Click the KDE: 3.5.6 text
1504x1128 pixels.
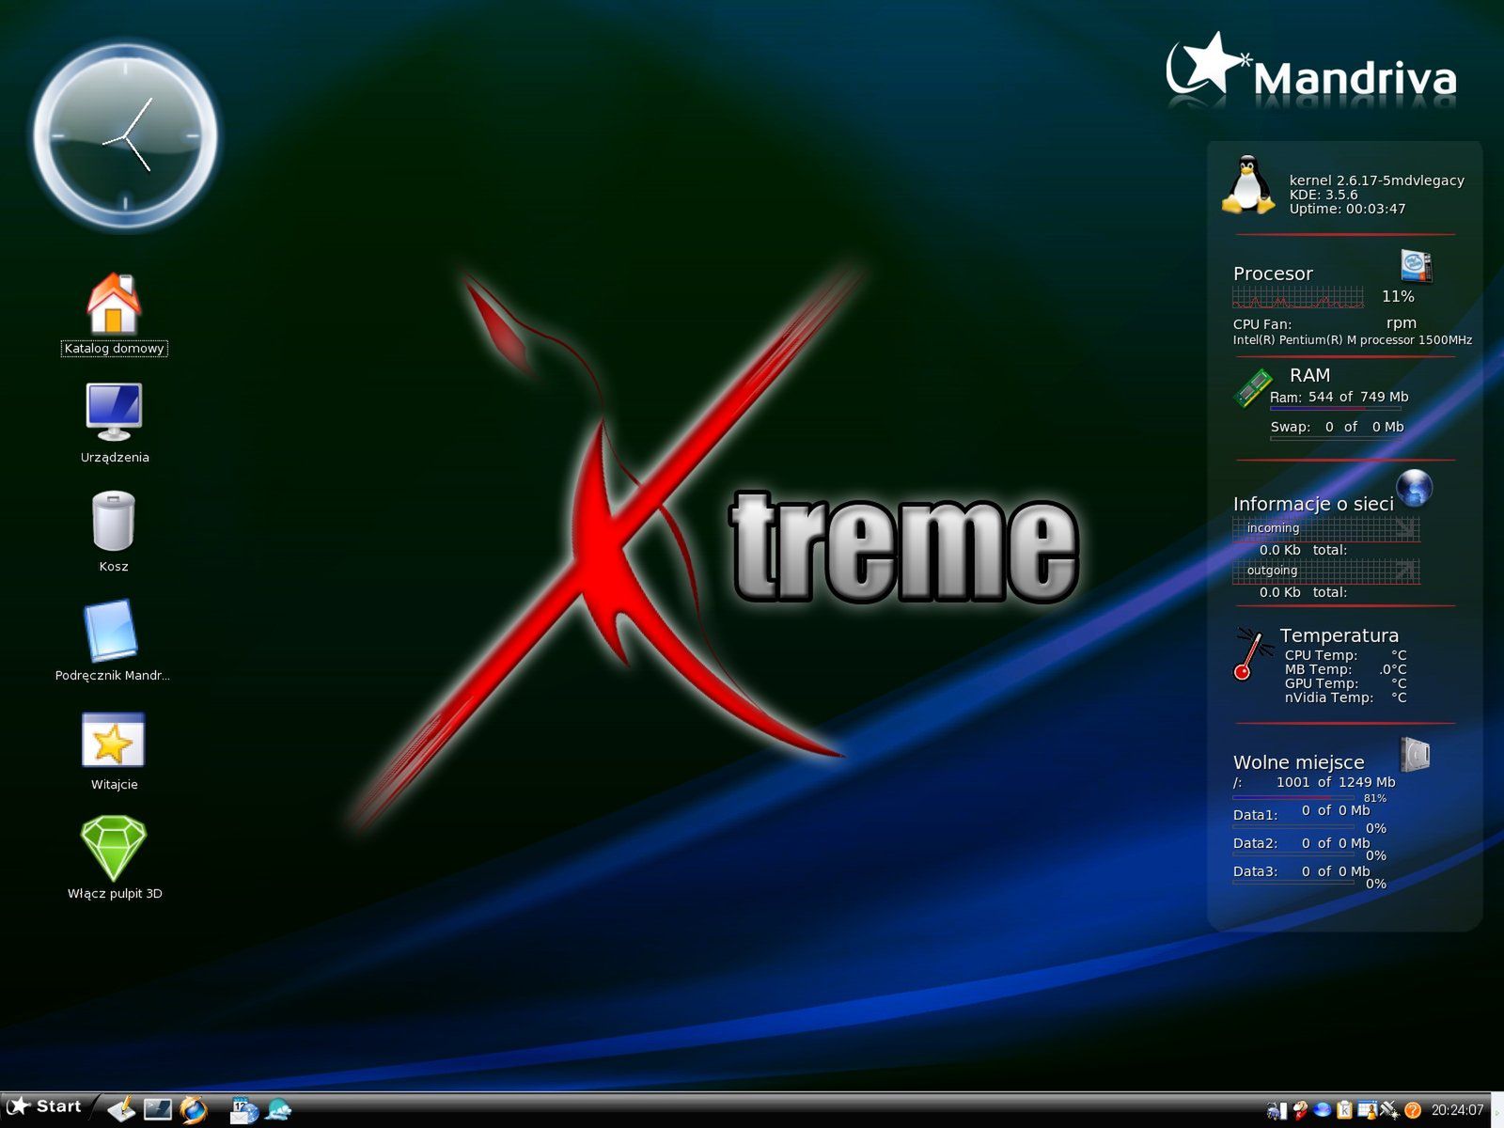coord(1324,195)
